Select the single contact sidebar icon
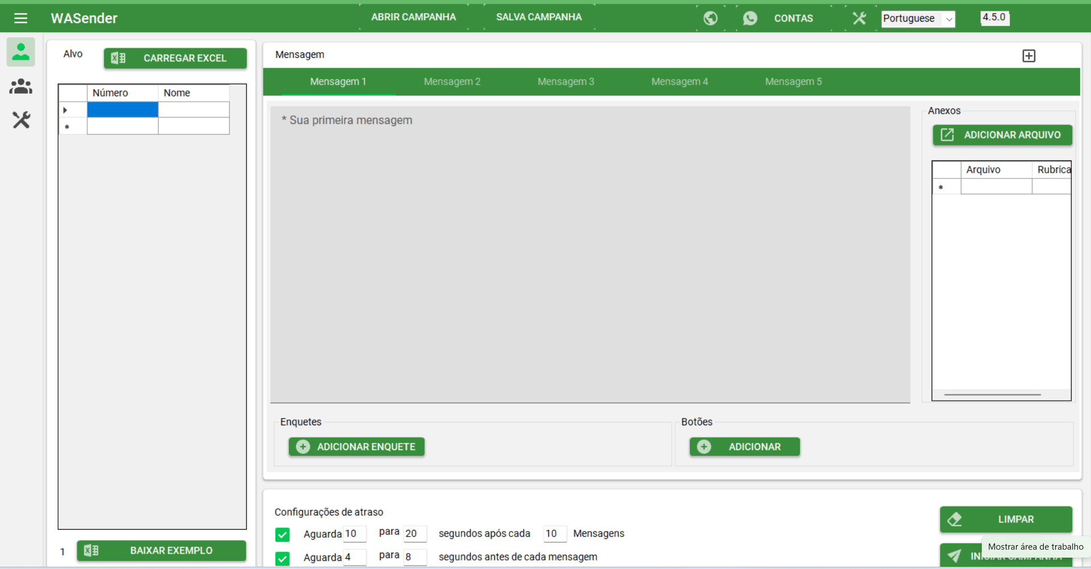Image resolution: width=1091 pixels, height=569 pixels. pyautogui.click(x=21, y=52)
